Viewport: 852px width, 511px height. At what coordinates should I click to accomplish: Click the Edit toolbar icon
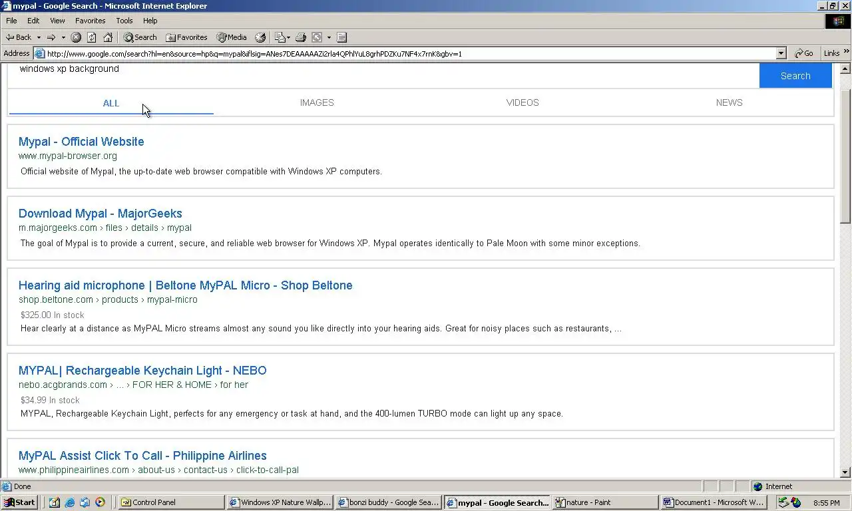pos(318,37)
